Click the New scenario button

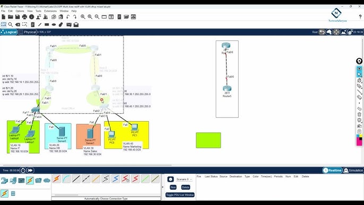click(173, 187)
